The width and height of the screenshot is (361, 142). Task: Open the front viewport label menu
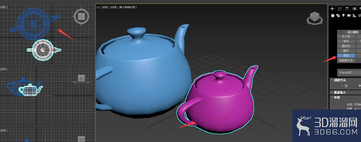tap(3, 69)
